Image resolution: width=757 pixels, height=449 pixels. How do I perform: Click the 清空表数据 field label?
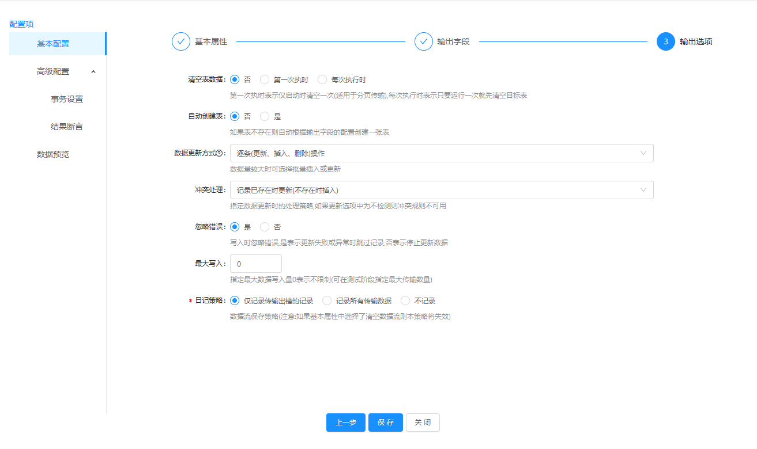click(x=206, y=79)
